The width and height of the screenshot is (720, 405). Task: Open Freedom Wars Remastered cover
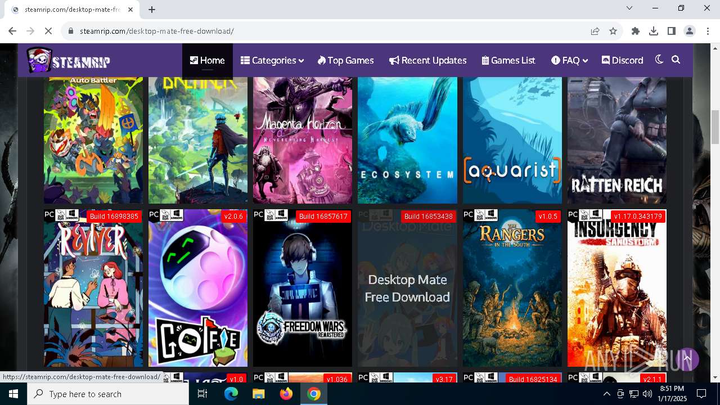click(x=303, y=288)
